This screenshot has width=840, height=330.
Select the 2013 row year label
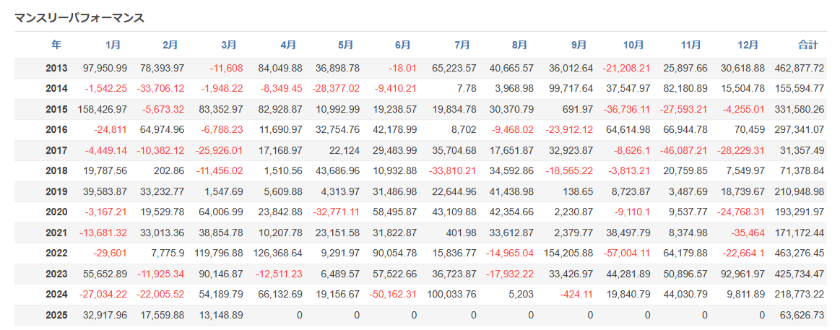(x=56, y=69)
